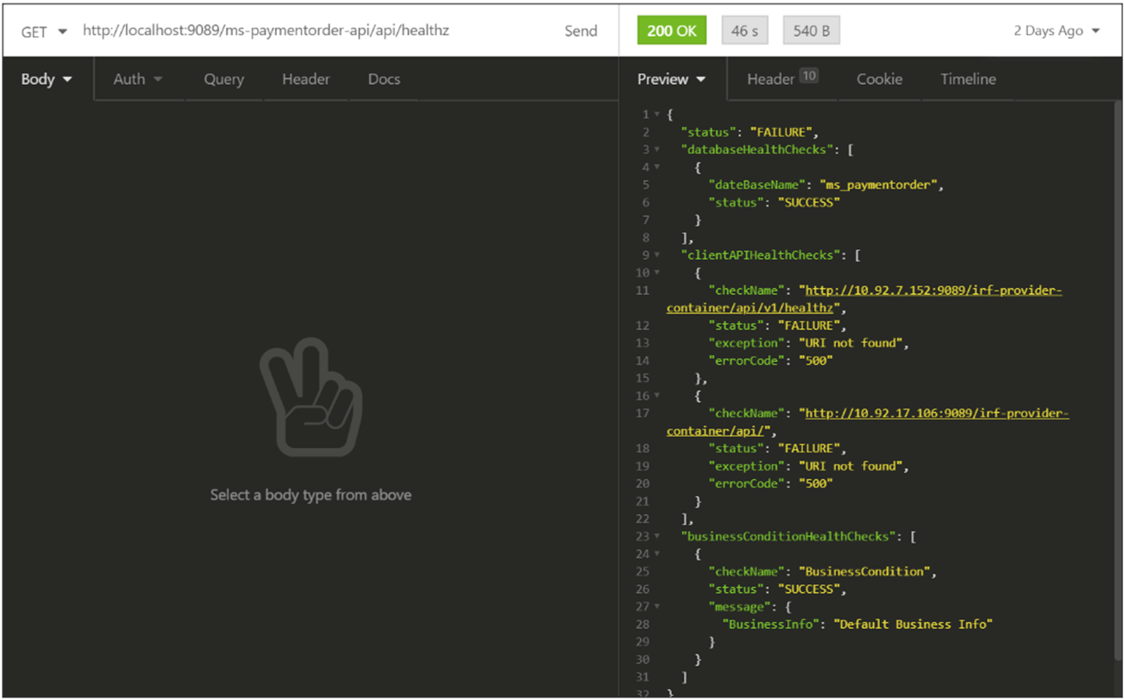Image resolution: width=1124 pixels, height=700 pixels.
Task: Collapse the clientAPIHealthChecks array fold arrow
Action: tap(657, 255)
